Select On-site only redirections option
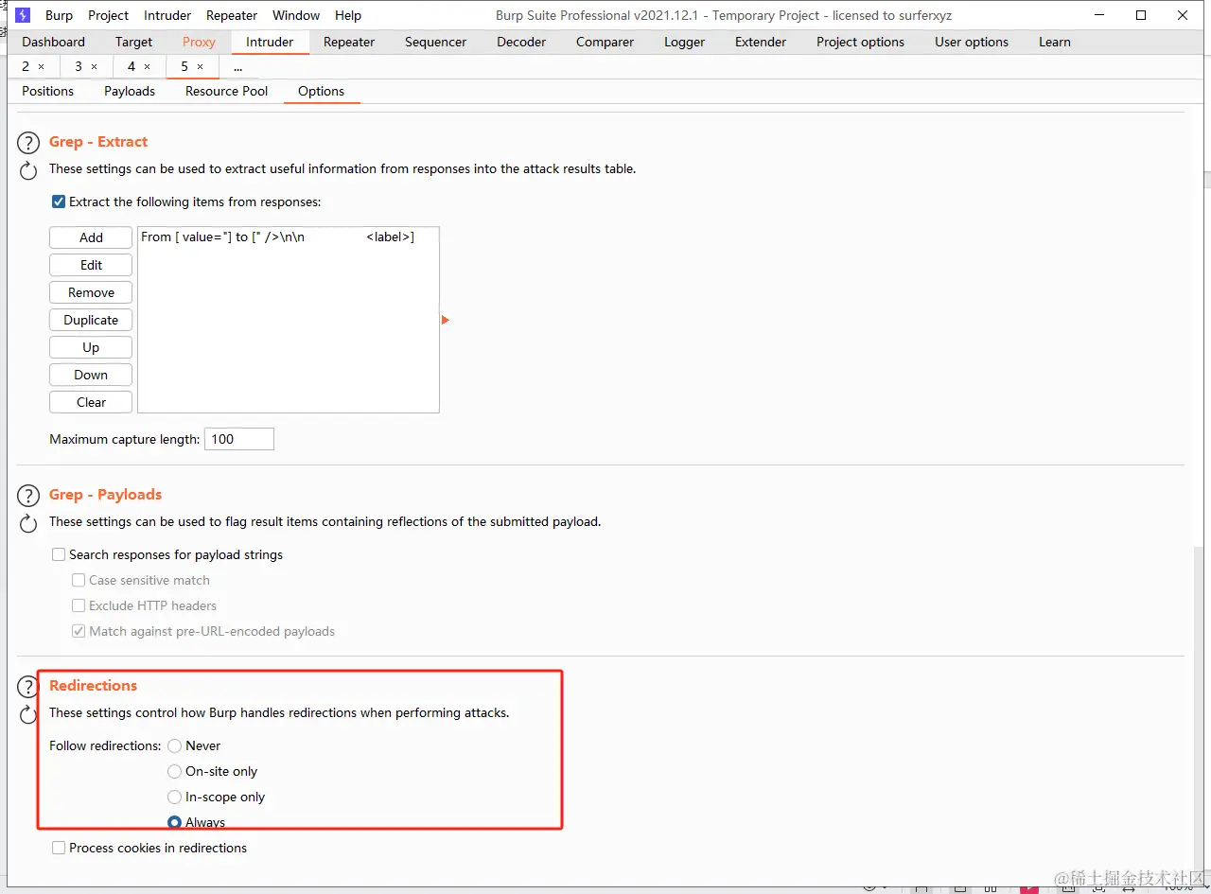 (174, 771)
